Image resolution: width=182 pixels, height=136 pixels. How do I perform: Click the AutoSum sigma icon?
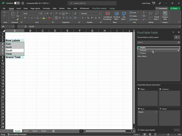(x=144, y=12)
